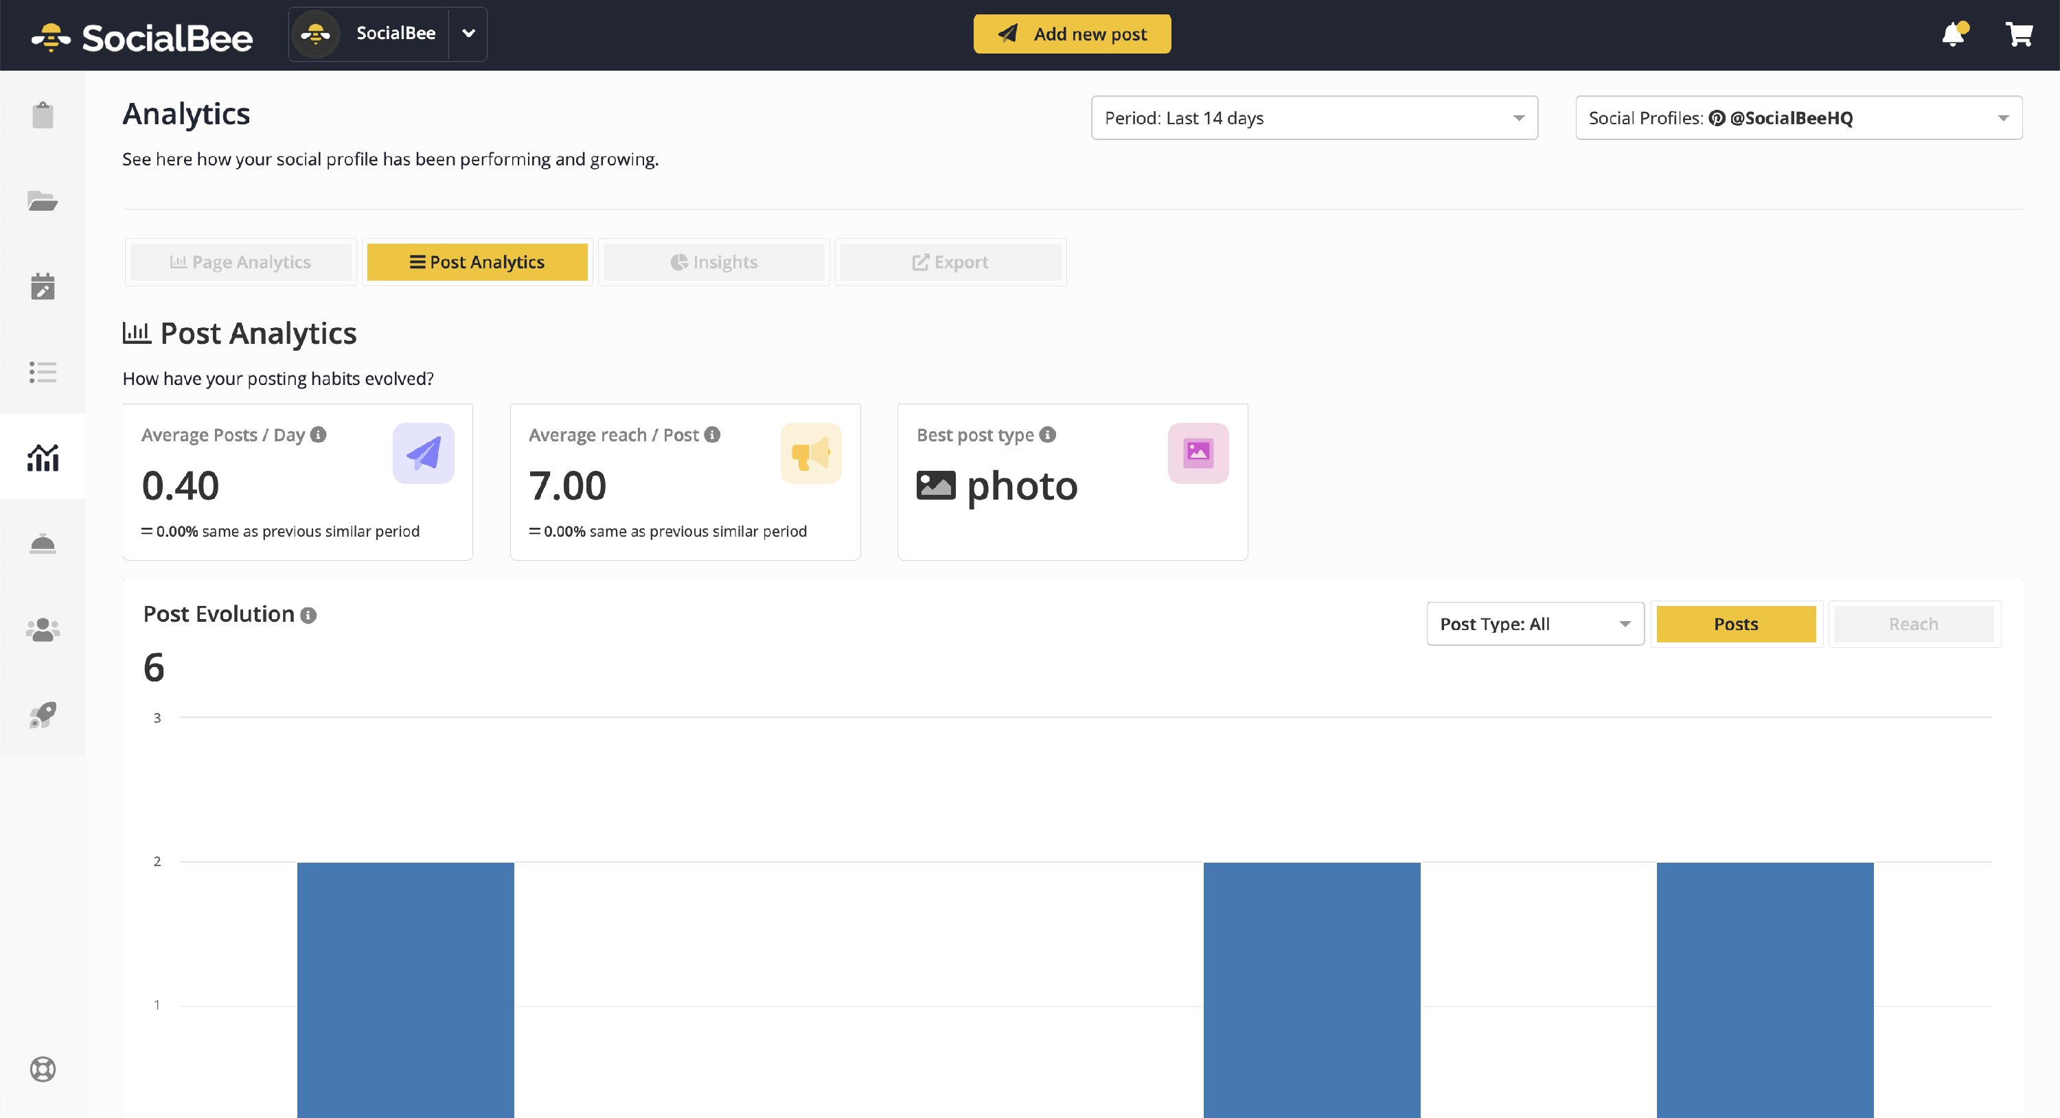Viewport: 2060px width, 1118px height.
Task: Click the 'photo' best post type text
Action: pyautogui.click(x=1022, y=487)
